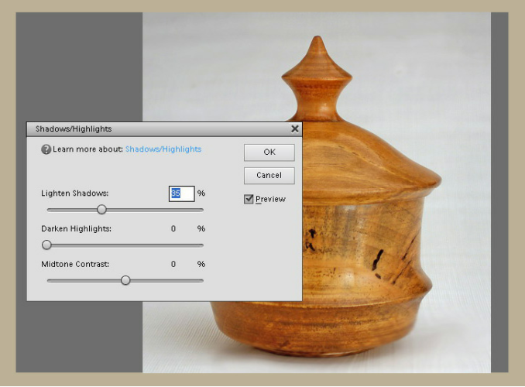
Task: Click the Darken Highlights slider handle
Action: click(46, 245)
